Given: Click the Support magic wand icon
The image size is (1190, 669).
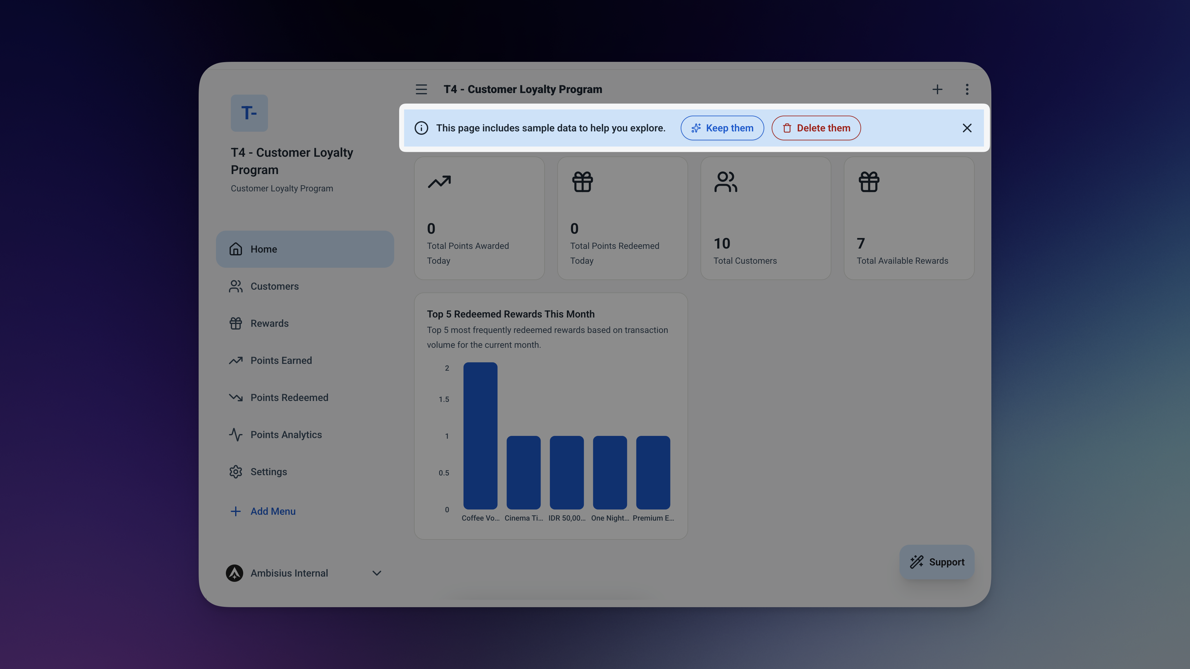Looking at the screenshot, I should [x=917, y=562].
